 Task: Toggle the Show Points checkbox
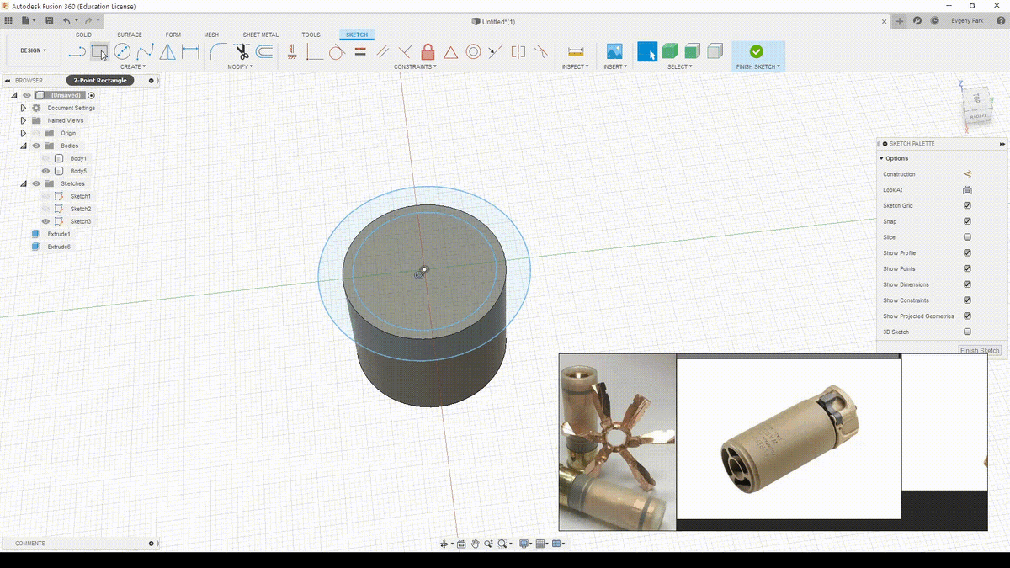(x=967, y=268)
